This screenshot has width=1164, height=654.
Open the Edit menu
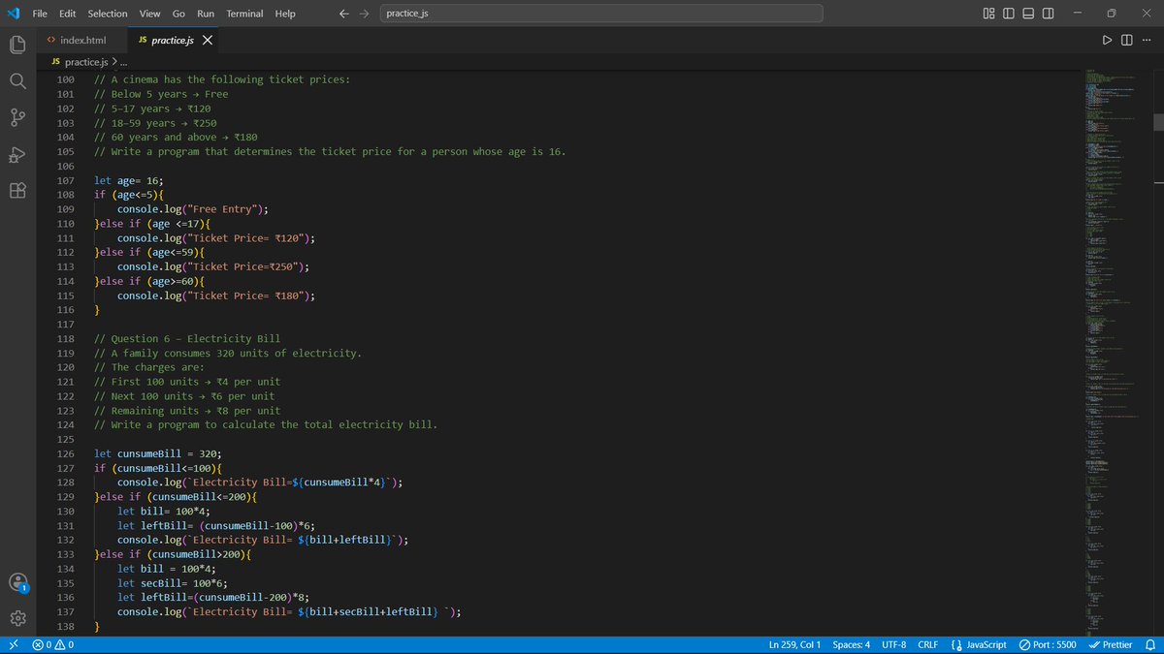(68, 14)
